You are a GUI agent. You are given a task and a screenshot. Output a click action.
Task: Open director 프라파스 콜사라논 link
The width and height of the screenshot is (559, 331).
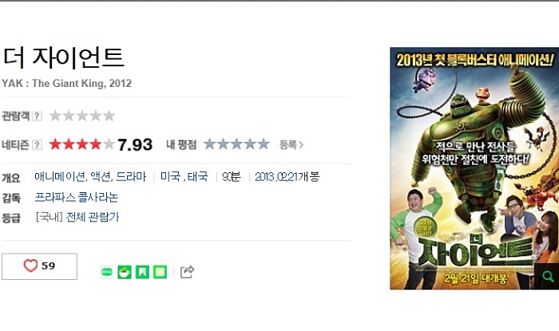coord(77,197)
